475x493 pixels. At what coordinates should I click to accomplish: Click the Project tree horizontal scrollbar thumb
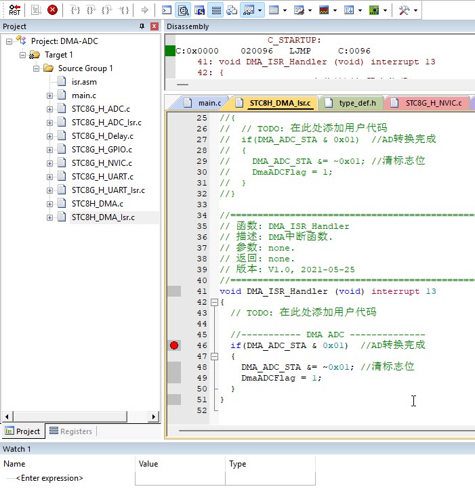[70, 416]
